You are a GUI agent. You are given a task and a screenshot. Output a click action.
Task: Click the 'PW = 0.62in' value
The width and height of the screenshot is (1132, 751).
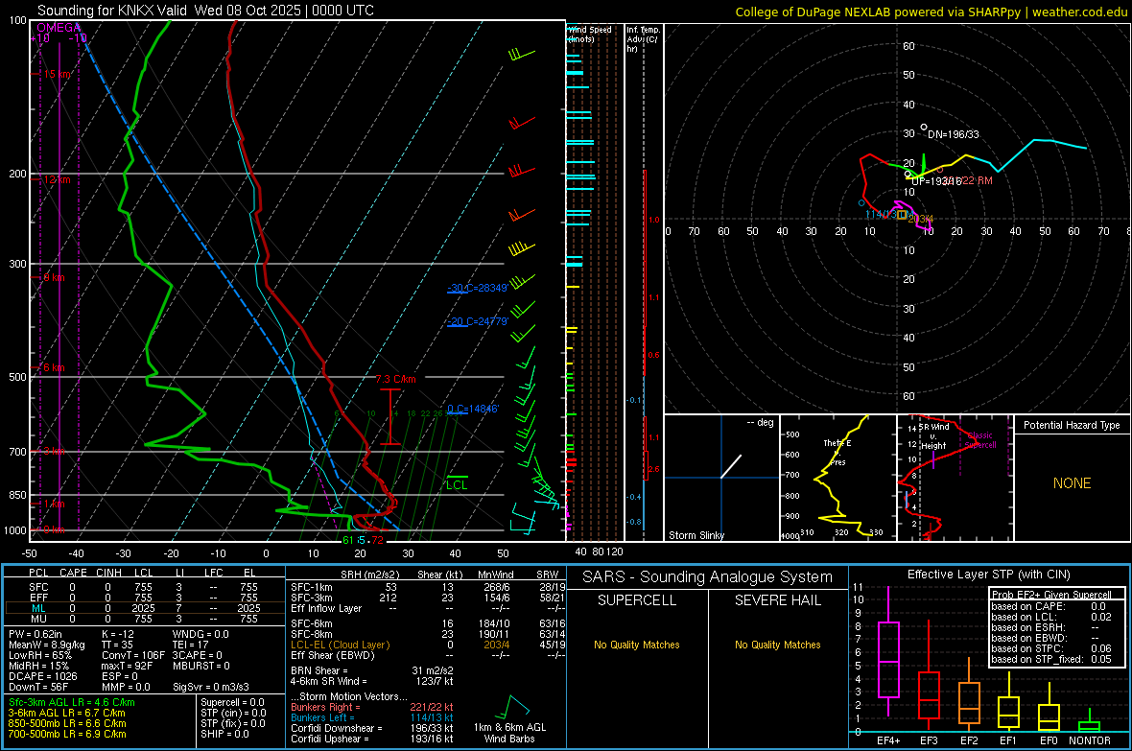pyautogui.click(x=35, y=634)
